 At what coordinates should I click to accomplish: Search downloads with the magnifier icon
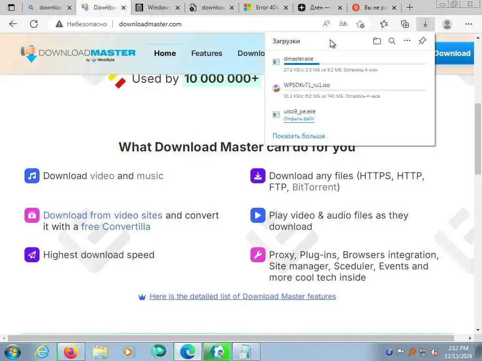click(x=392, y=41)
